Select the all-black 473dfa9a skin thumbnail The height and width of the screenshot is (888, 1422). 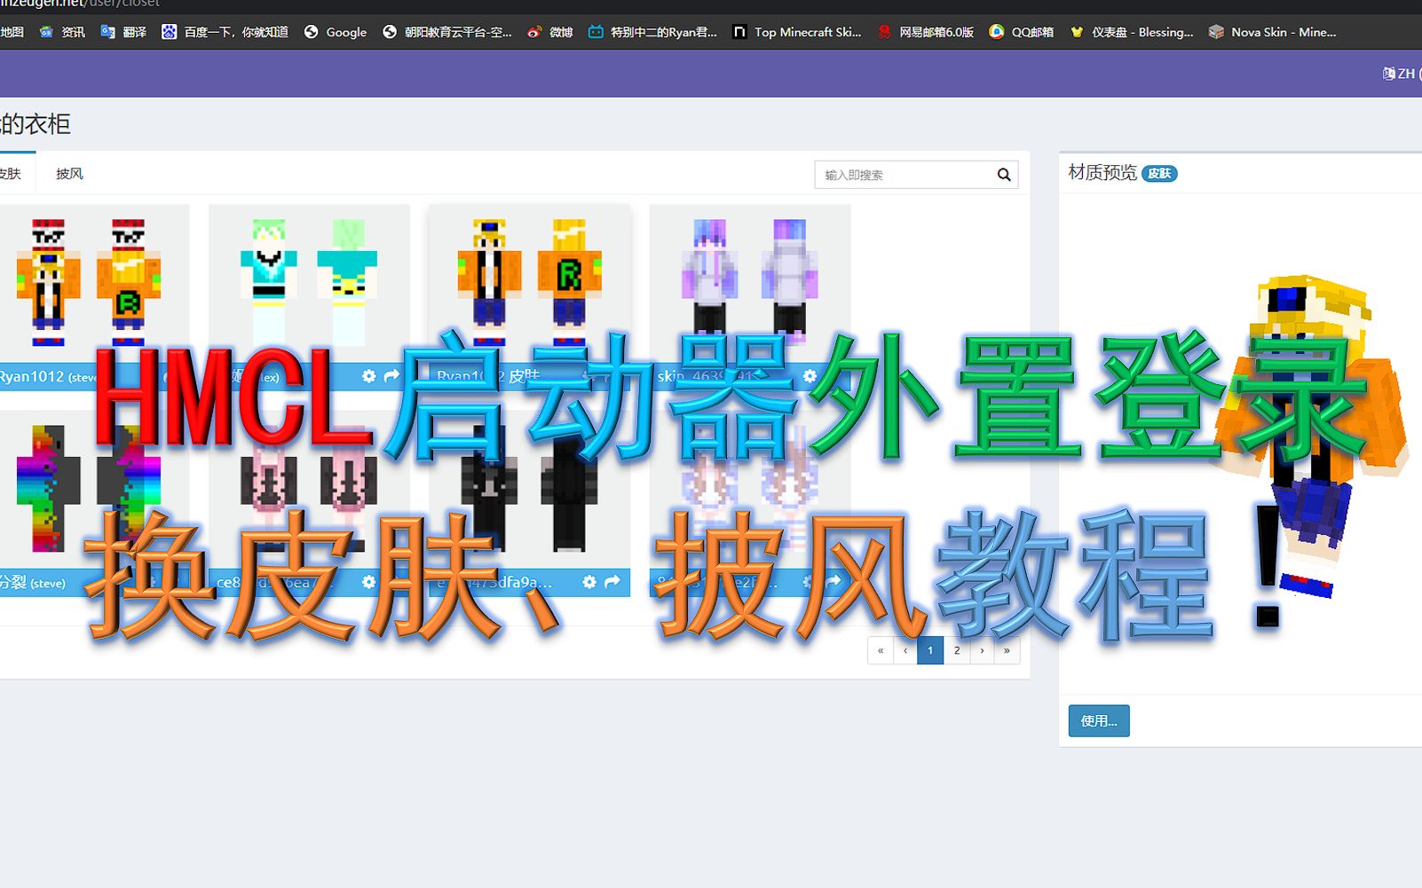[x=529, y=490]
